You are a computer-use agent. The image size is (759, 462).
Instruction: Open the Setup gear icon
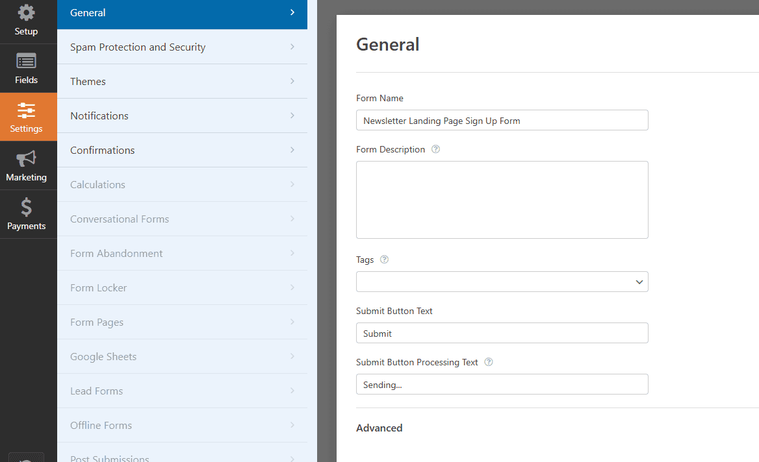click(26, 13)
